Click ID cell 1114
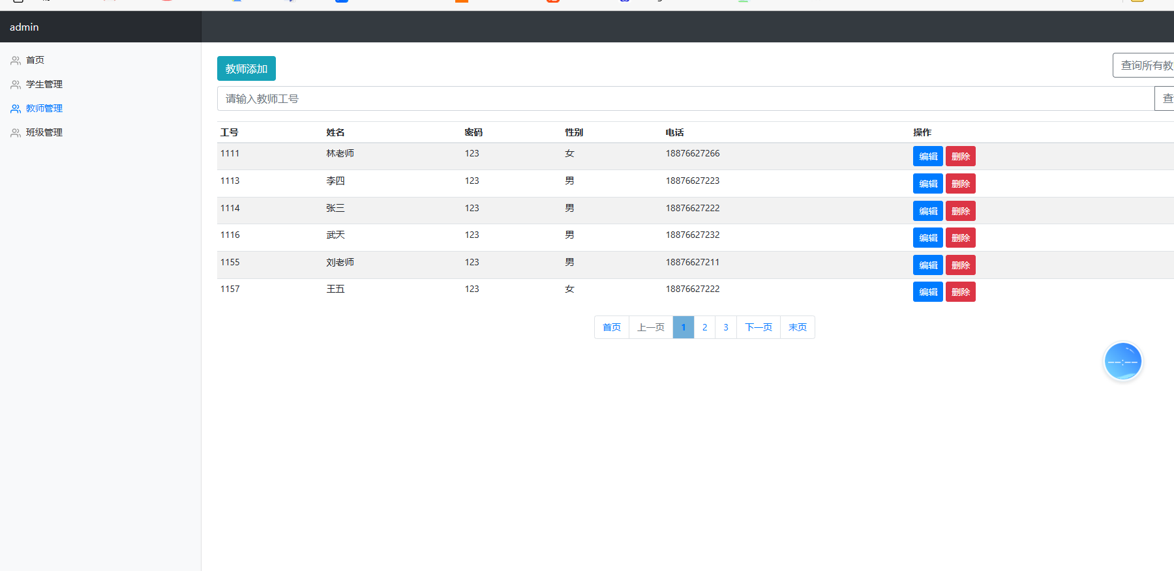The width and height of the screenshot is (1174, 571). [x=230, y=208]
